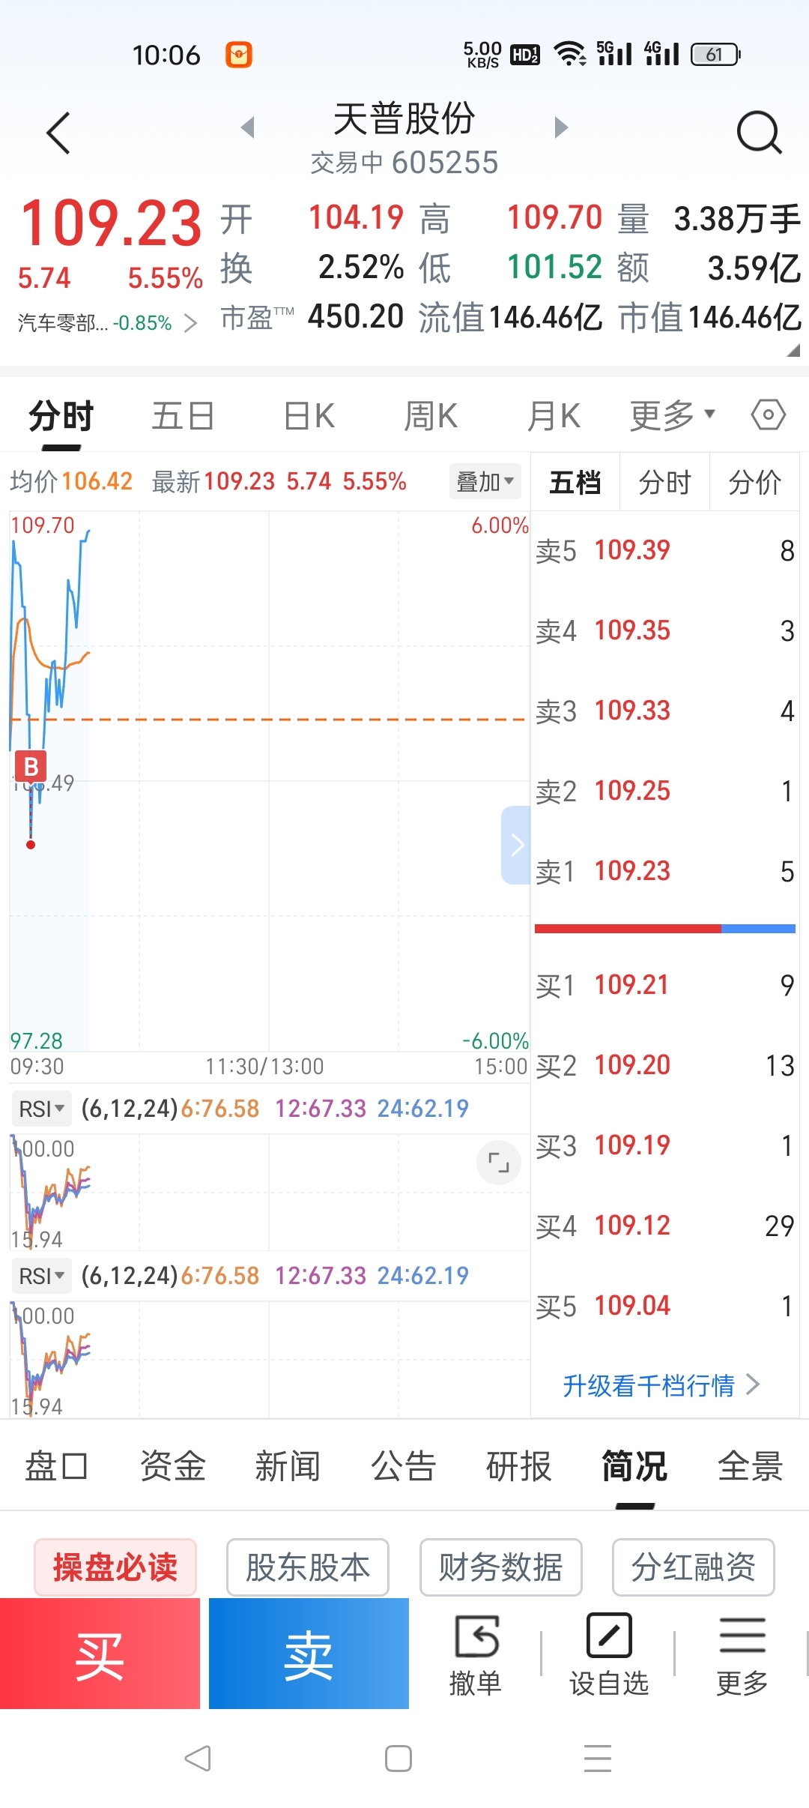This screenshot has width=809, height=1808.
Task: Expand chart with blue side arrow handle
Action: point(516,845)
